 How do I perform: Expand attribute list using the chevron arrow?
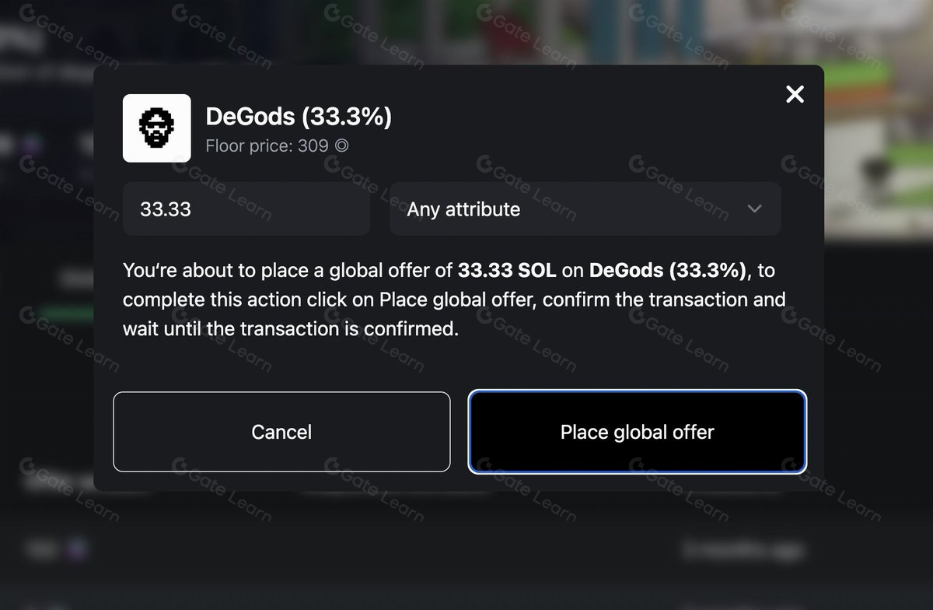point(754,209)
